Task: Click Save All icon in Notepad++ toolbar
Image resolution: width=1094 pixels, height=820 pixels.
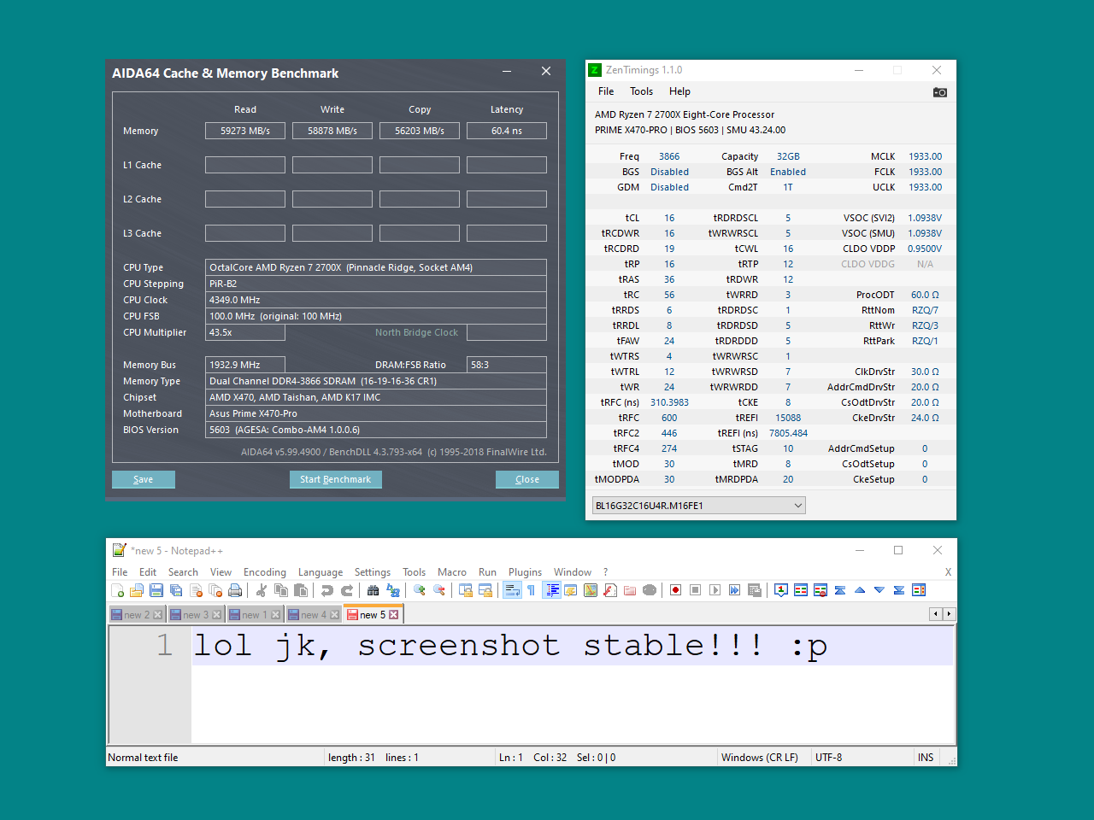Action: (176, 590)
